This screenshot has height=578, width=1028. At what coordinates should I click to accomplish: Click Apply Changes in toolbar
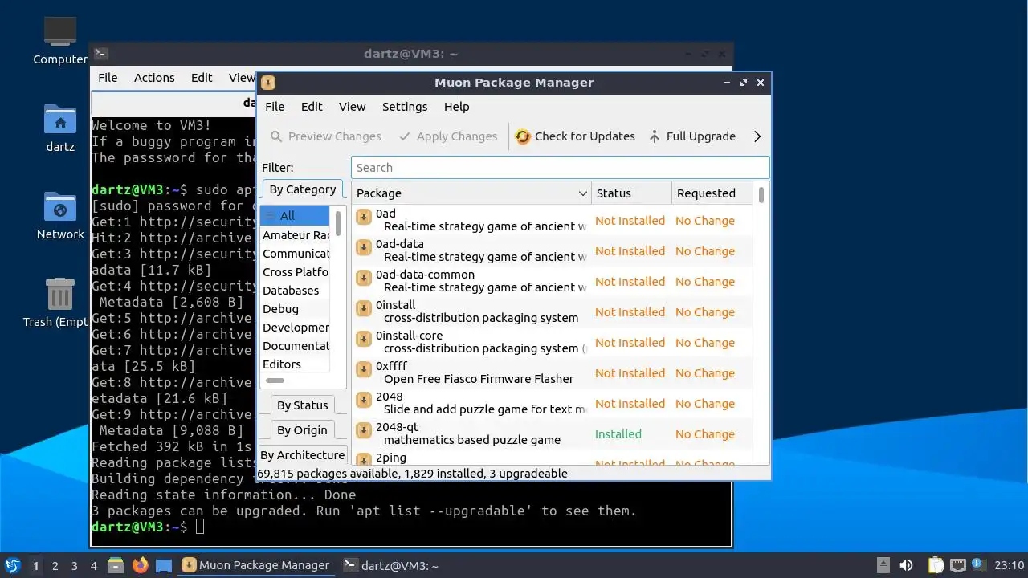coord(448,136)
